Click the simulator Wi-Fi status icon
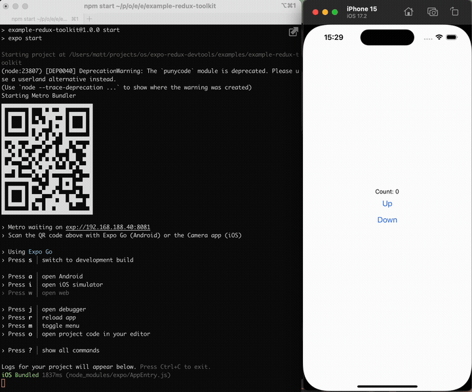 click(x=439, y=37)
